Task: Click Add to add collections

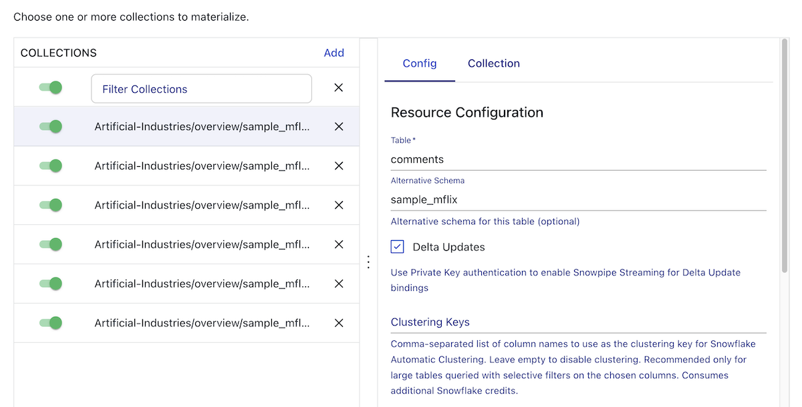Action: click(334, 53)
